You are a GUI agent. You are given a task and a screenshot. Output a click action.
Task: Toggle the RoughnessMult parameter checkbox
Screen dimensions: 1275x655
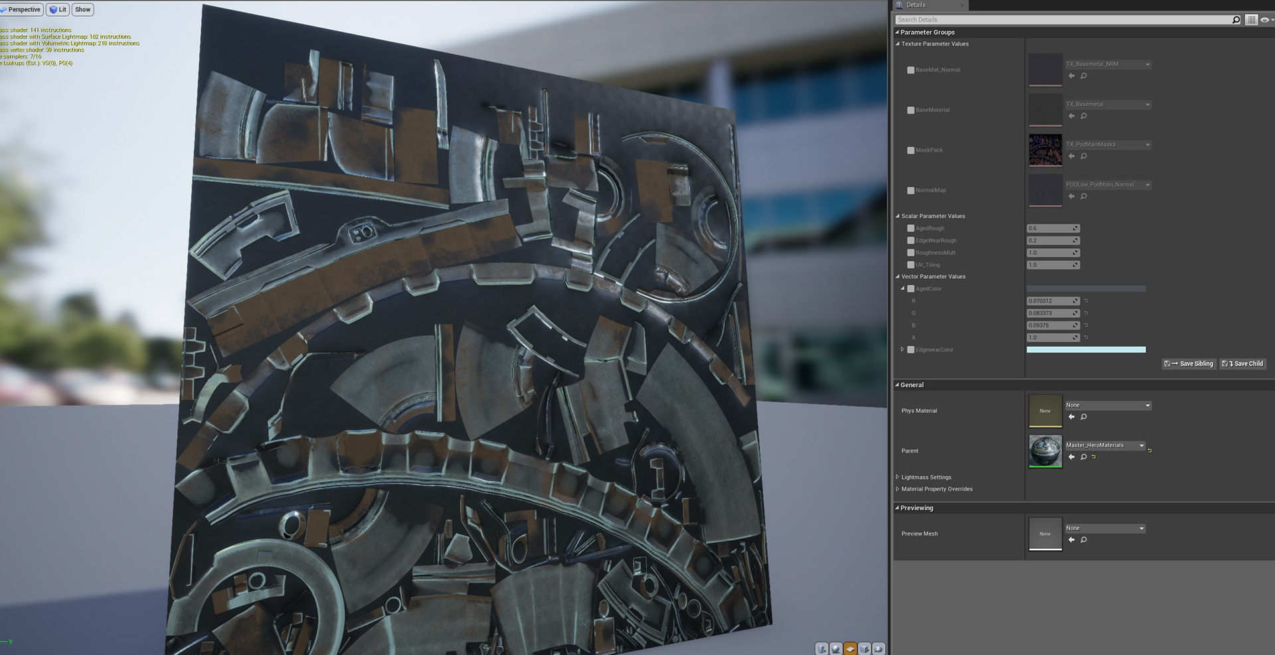pyautogui.click(x=911, y=253)
